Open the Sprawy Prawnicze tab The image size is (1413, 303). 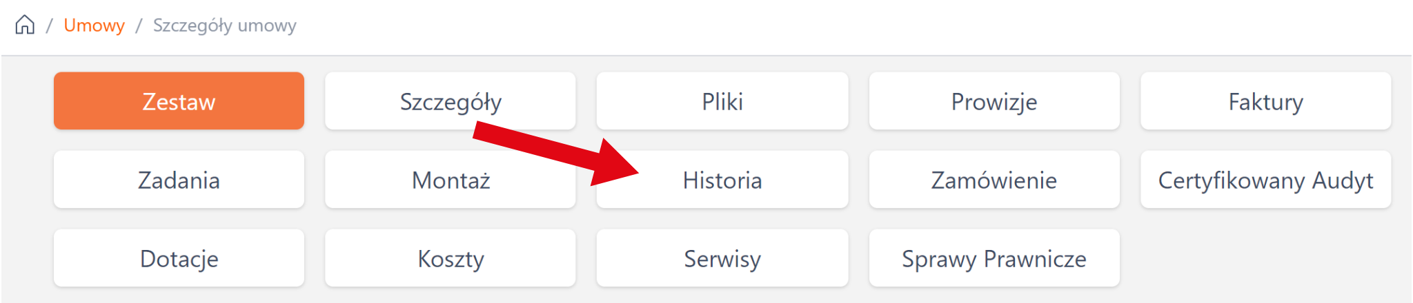pyautogui.click(x=994, y=258)
